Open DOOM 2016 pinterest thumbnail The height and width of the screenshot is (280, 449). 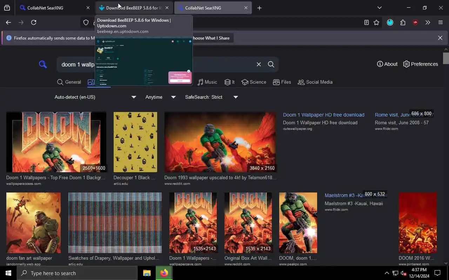418,223
